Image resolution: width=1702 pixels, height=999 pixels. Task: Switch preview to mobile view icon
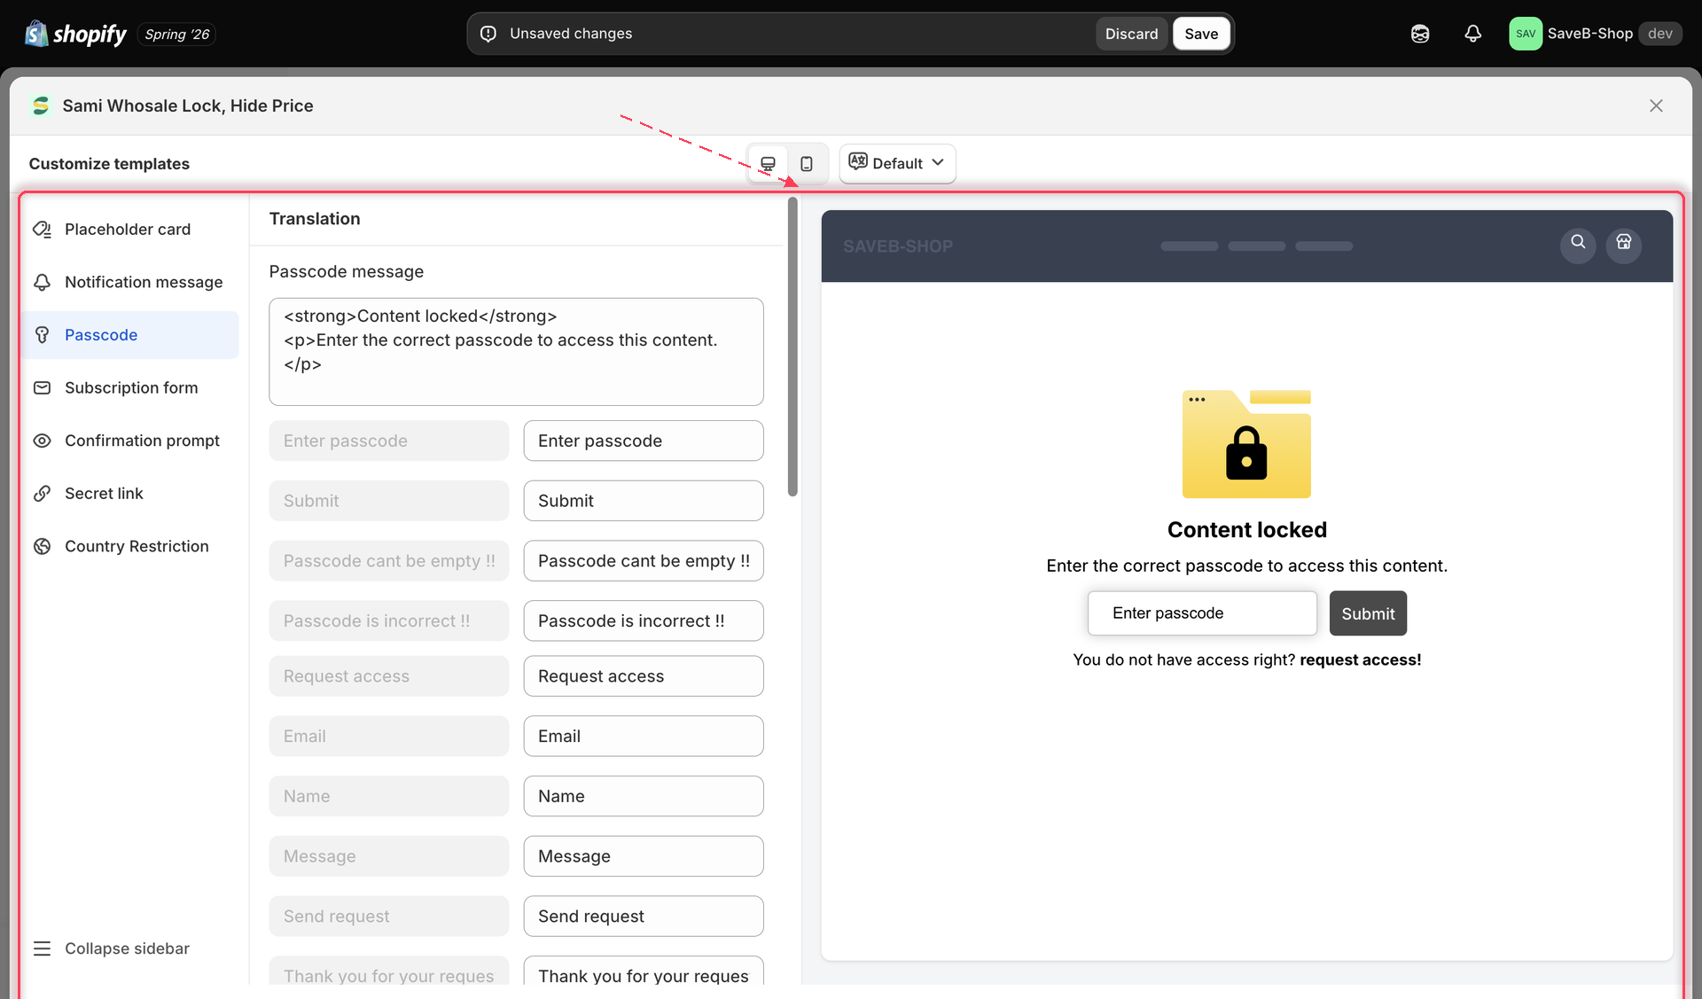[x=807, y=164]
